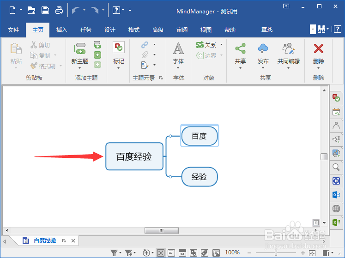345x258 pixels.
Task: Click 复制 copy button
Action: pyautogui.click(x=40, y=55)
